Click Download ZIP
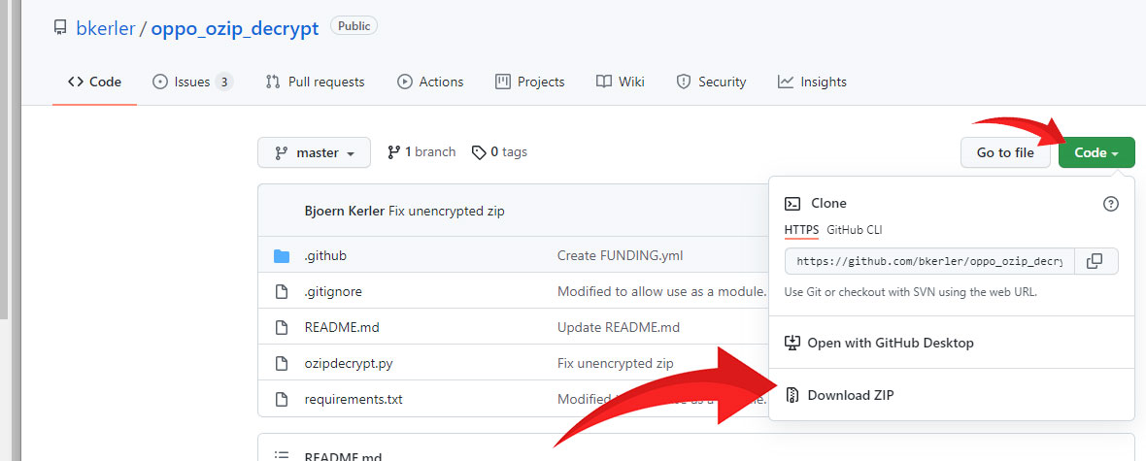The height and width of the screenshot is (461, 1146). point(851,395)
